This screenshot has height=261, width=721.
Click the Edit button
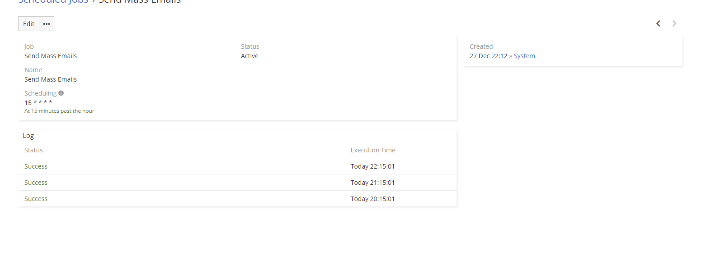tap(28, 24)
